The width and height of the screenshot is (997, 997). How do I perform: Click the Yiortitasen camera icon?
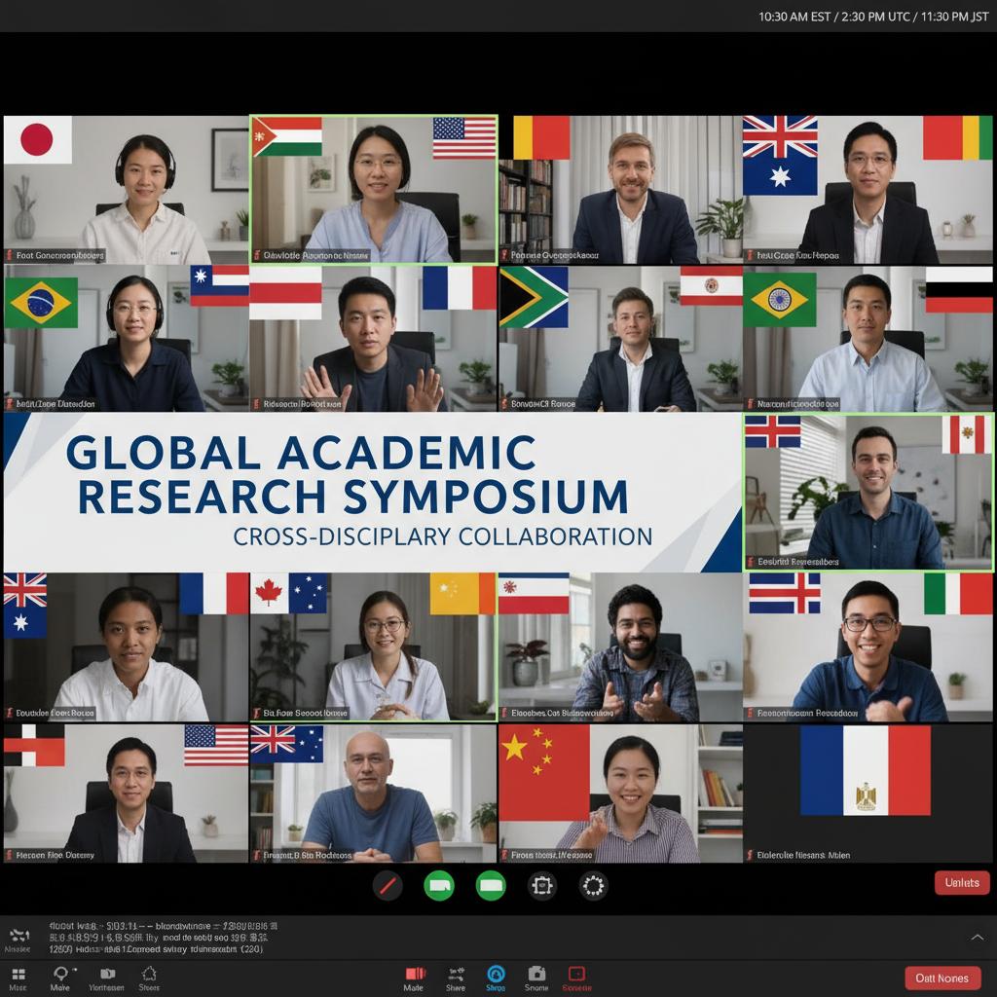click(x=107, y=973)
